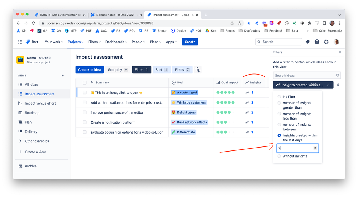Open the notifications icon in Jira header
This screenshot has height=197, width=358.
307,42
